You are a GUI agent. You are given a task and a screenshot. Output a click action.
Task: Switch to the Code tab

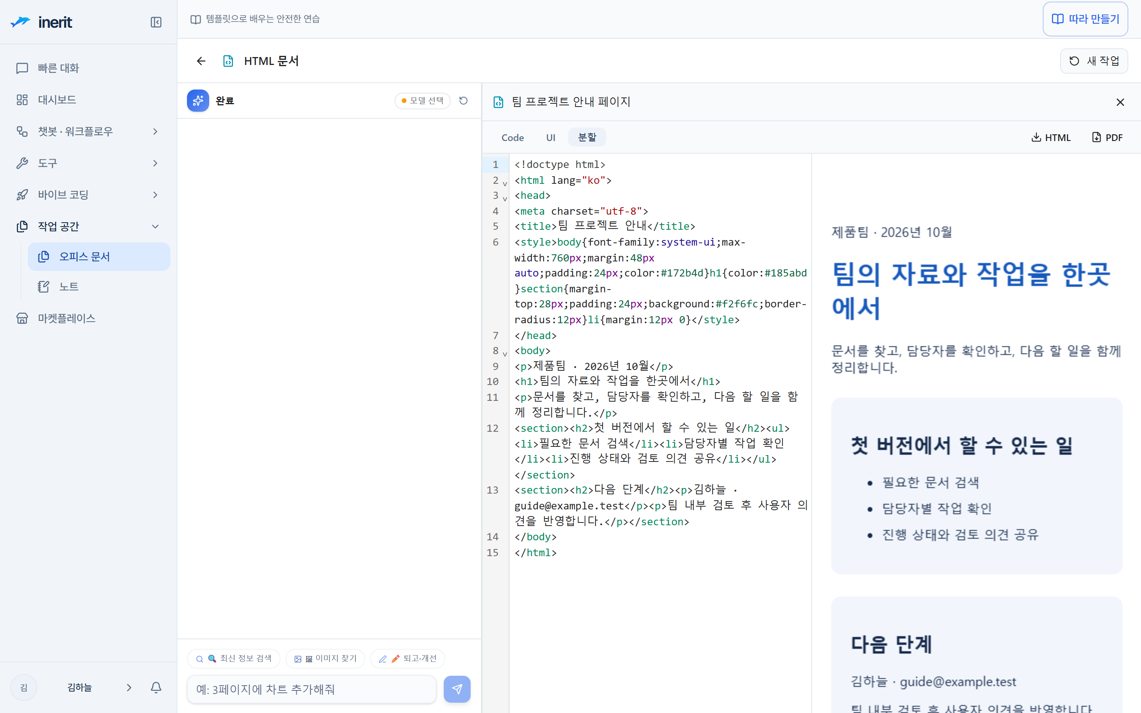tap(513, 137)
